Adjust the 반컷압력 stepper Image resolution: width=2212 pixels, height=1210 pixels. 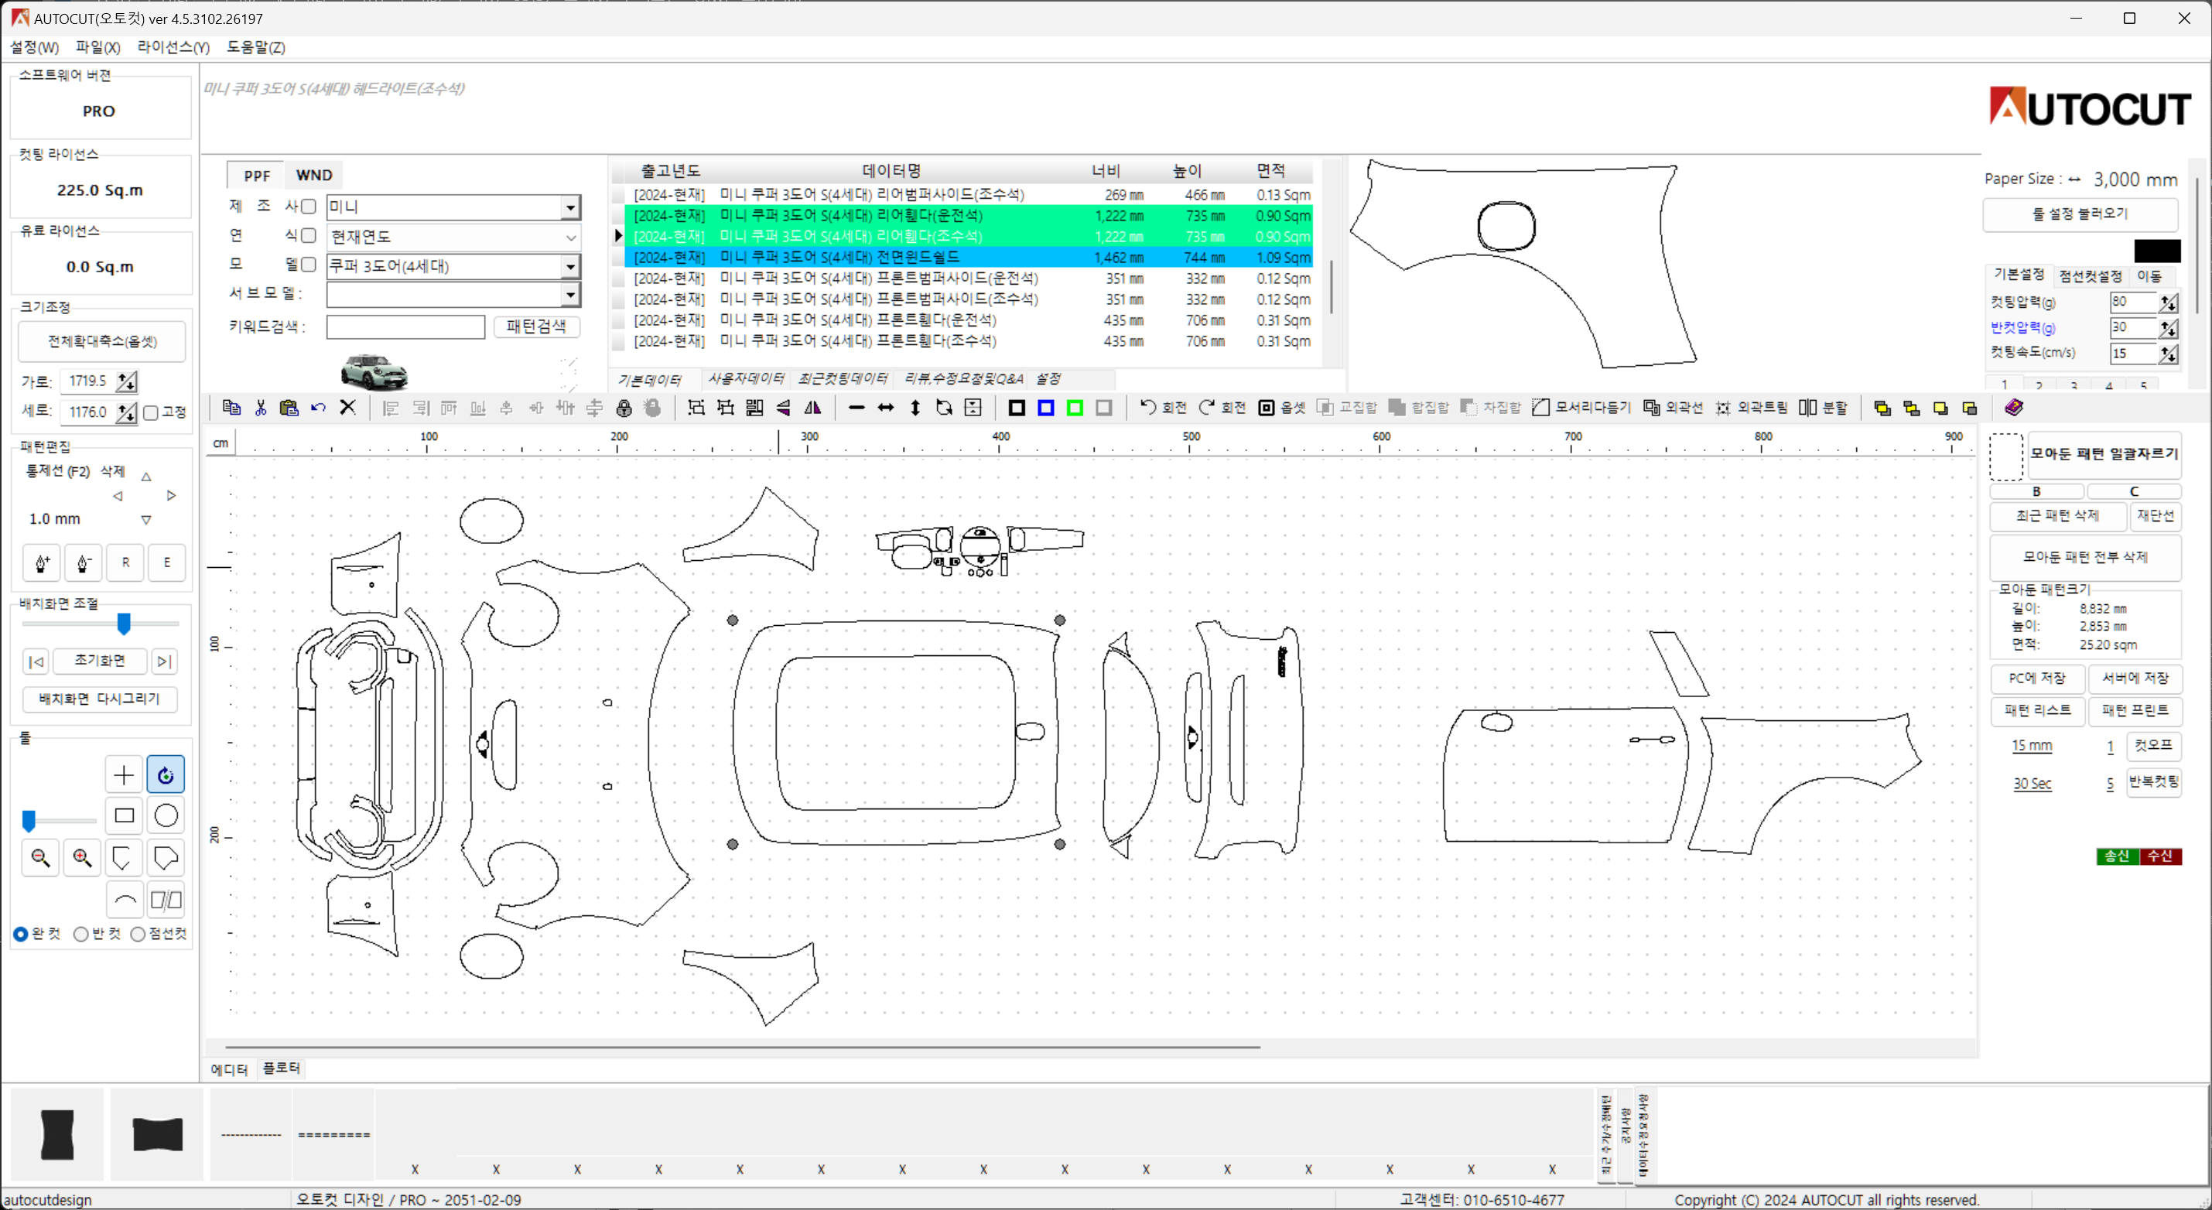[x=2168, y=328]
